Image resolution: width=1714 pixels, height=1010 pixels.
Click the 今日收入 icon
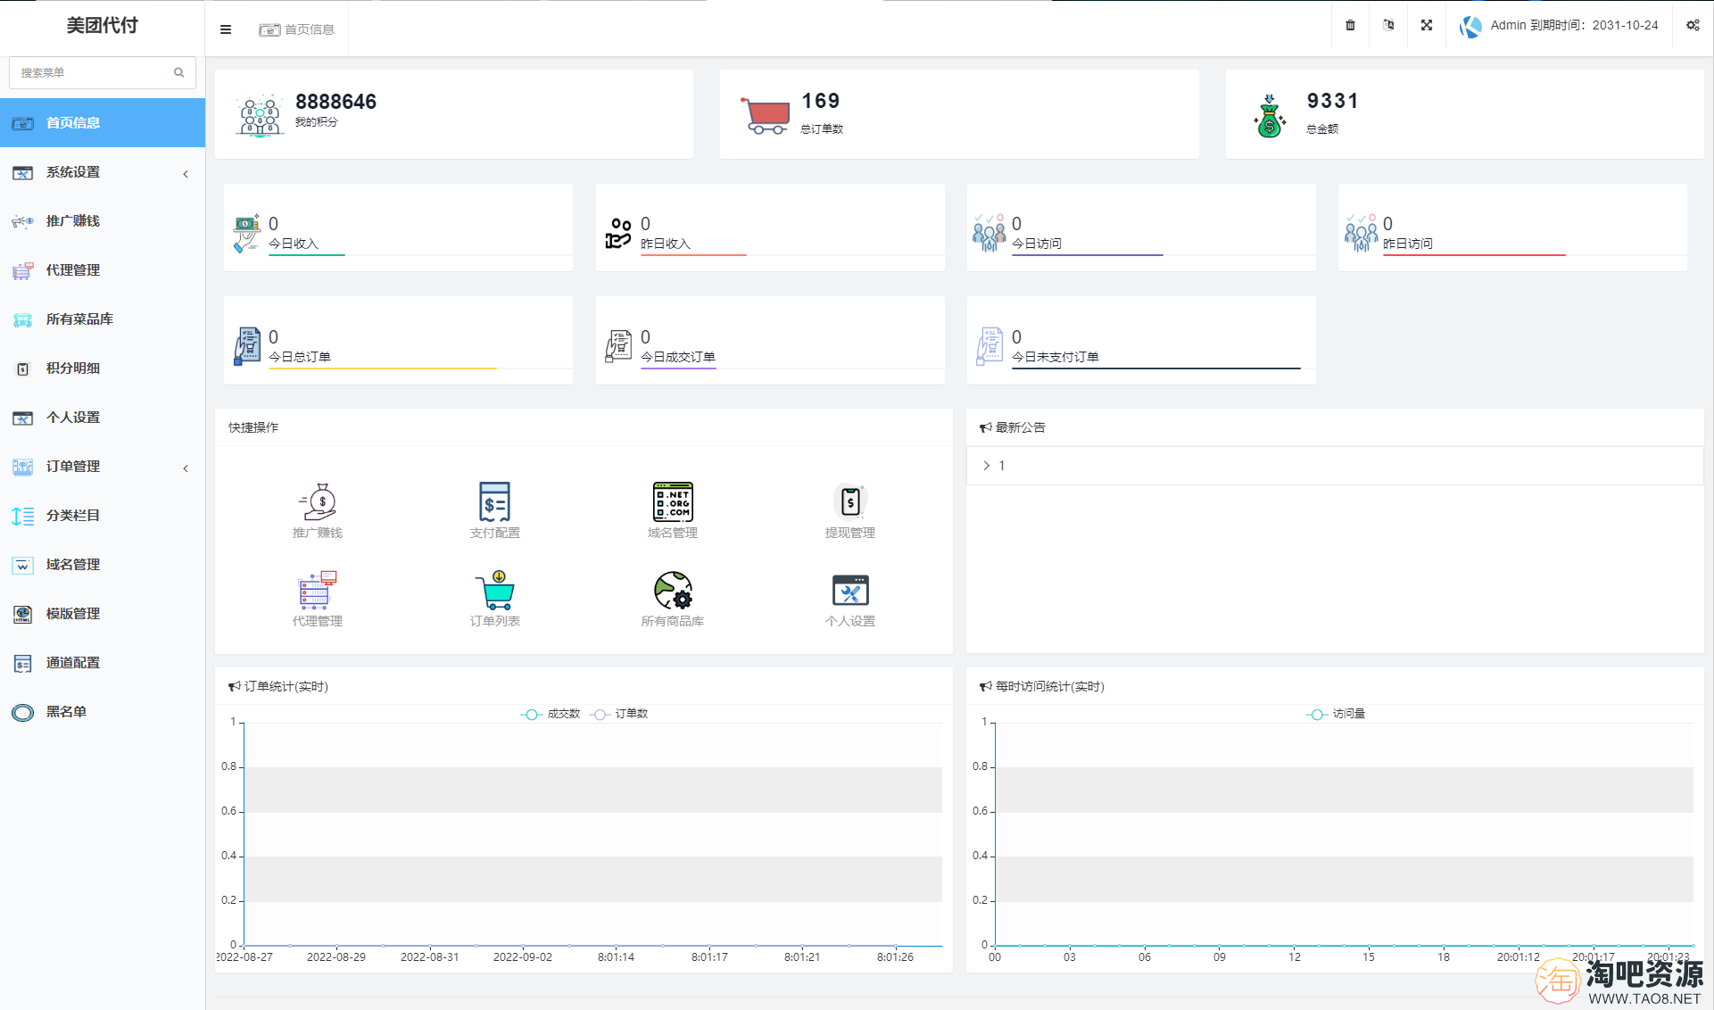(x=246, y=233)
